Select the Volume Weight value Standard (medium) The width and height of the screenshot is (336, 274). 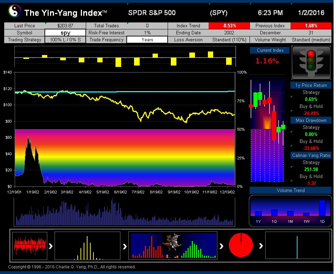click(x=311, y=40)
